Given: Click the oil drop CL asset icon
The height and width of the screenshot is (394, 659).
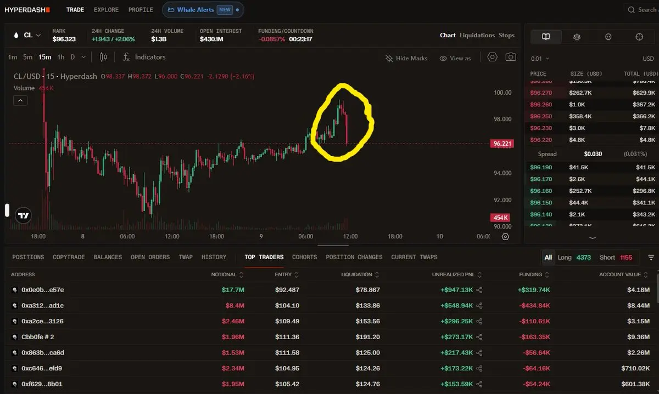Looking at the screenshot, I should point(16,35).
